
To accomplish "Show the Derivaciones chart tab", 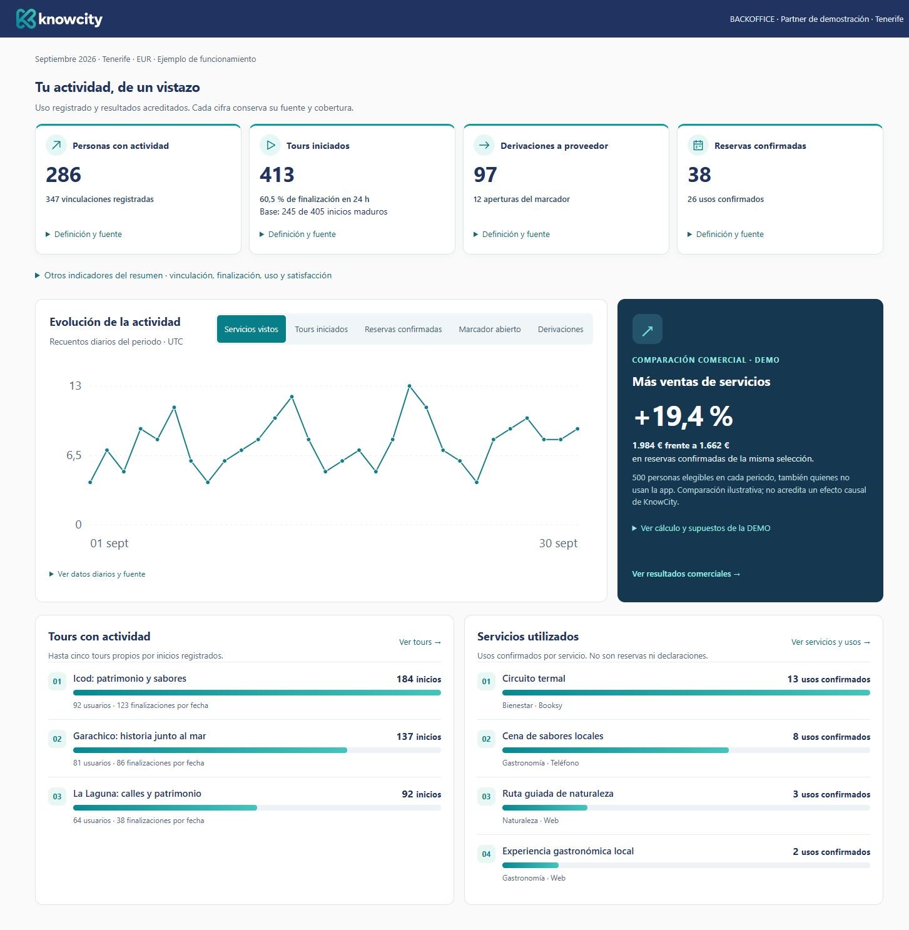I will pos(561,329).
